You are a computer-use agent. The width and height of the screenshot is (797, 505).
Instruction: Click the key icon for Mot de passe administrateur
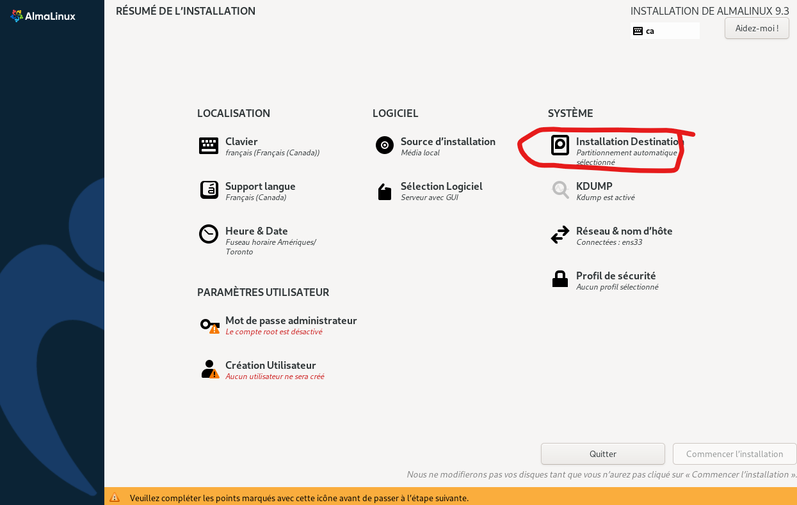(209, 325)
